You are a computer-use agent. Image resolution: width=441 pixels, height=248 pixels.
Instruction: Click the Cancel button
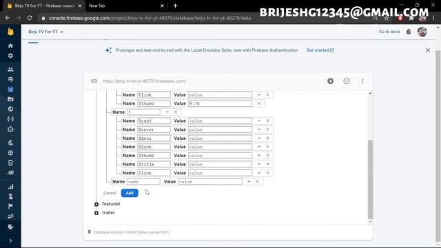pyautogui.click(x=110, y=193)
